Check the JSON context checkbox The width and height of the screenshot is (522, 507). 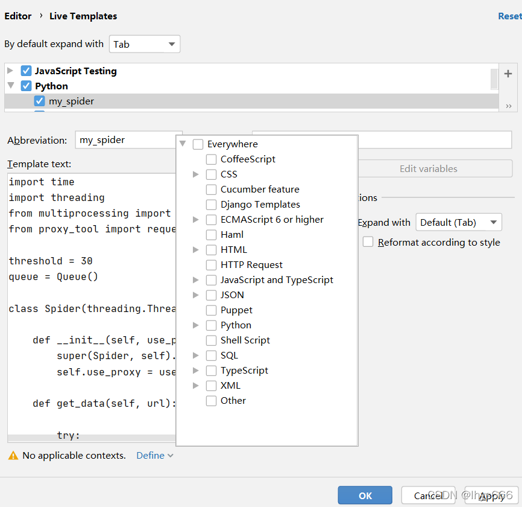tap(211, 295)
